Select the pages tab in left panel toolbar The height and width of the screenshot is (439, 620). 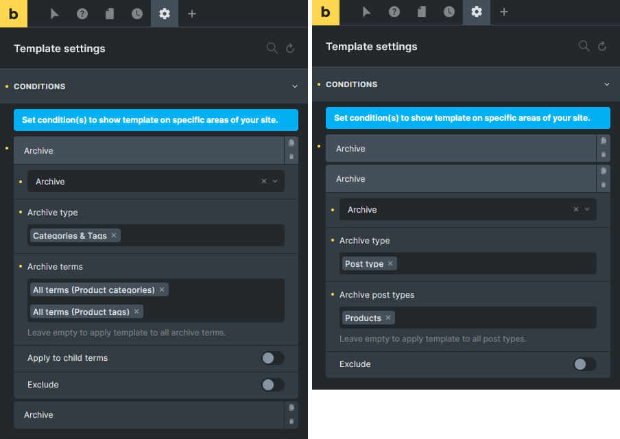tap(110, 14)
